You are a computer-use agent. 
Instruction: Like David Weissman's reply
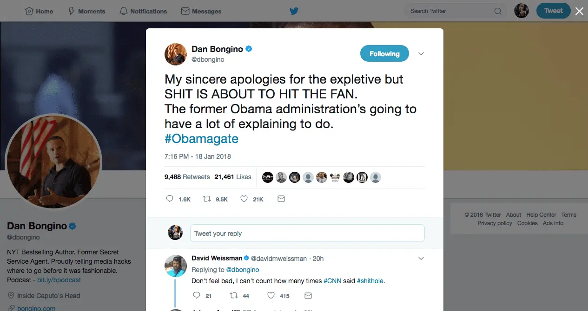(271, 296)
